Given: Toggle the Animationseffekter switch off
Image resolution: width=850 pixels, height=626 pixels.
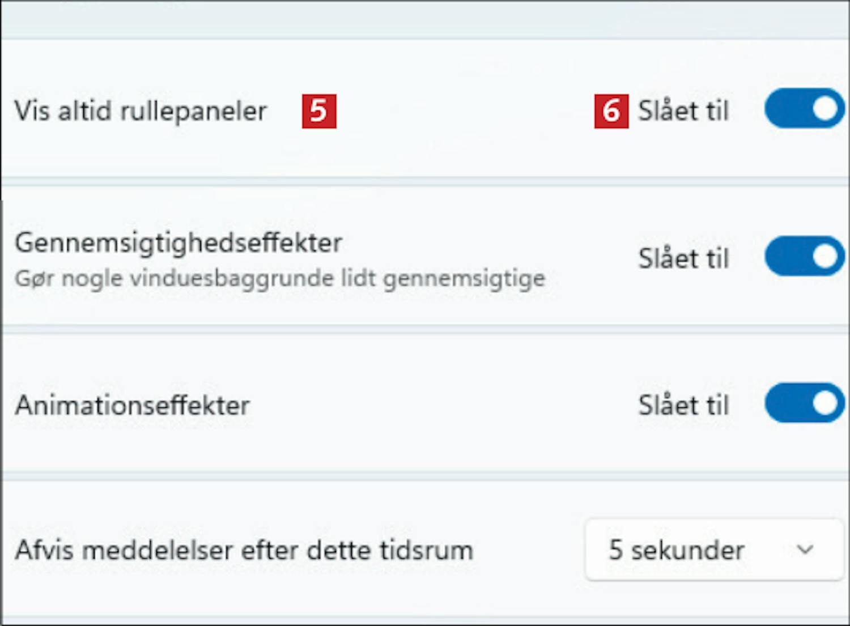Looking at the screenshot, I should [804, 403].
